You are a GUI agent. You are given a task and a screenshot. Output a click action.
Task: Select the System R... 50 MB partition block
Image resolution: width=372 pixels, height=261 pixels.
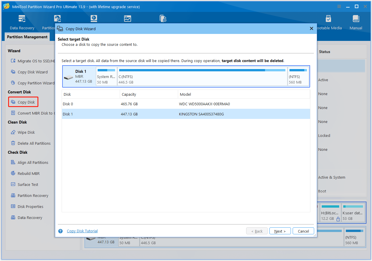click(x=106, y=76)
